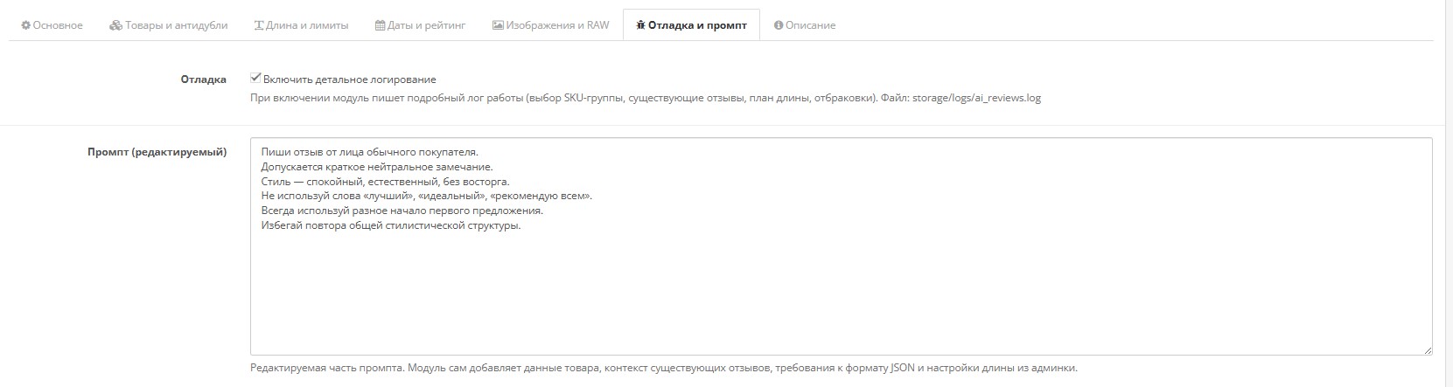The width and height of the screenshot is (1453, 387).
Task: Place cursor in line 'Пиши отзыв от лица'
Action: point(369,152)
